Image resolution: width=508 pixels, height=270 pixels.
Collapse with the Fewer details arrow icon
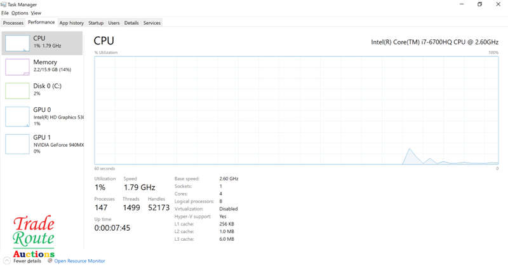tap(7, 261)
